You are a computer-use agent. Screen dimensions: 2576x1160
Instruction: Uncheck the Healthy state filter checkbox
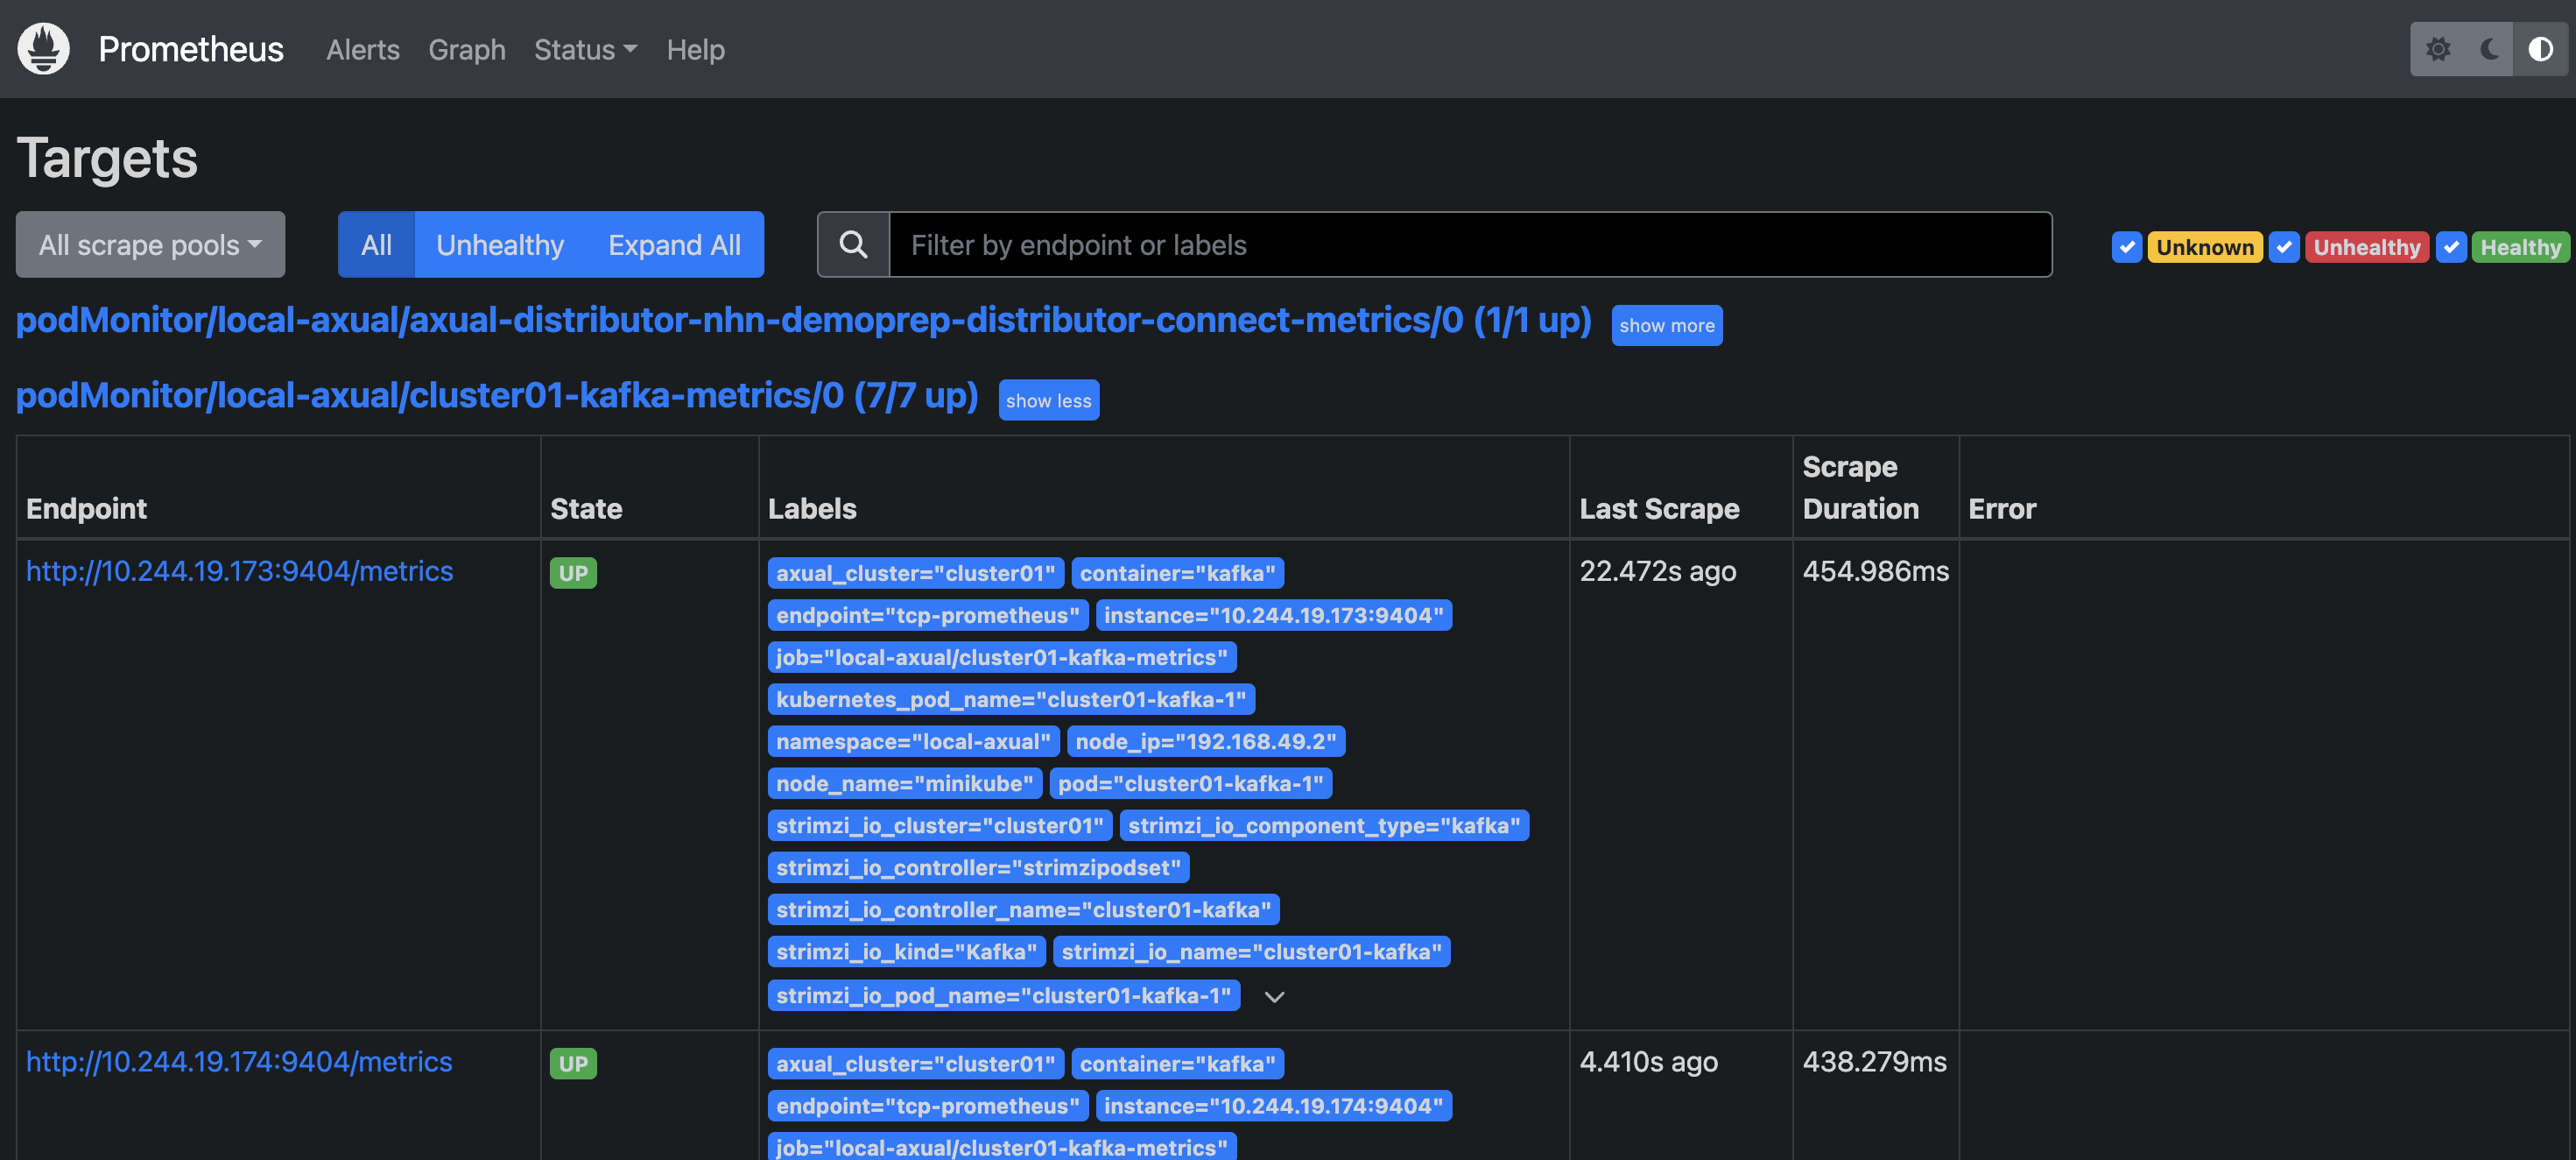(2451, 247)
